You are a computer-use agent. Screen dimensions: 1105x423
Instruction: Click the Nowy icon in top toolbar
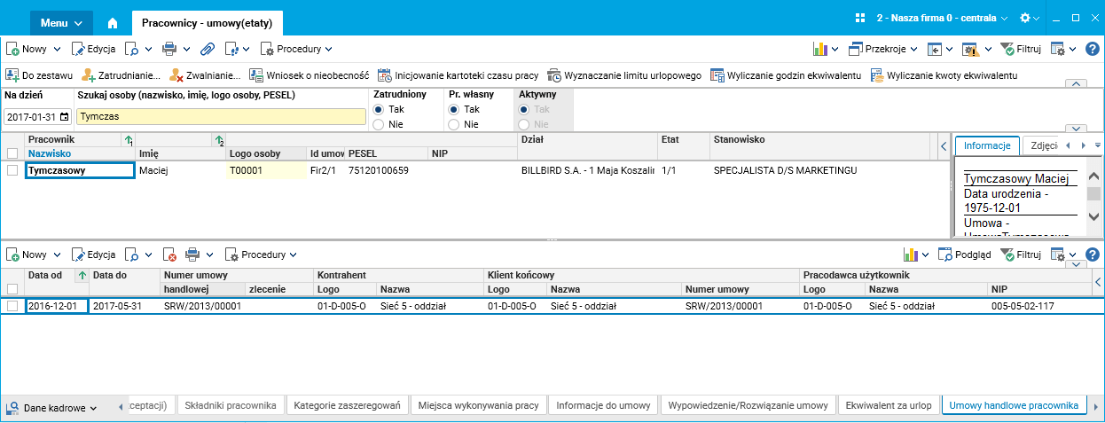coord(13,49)
